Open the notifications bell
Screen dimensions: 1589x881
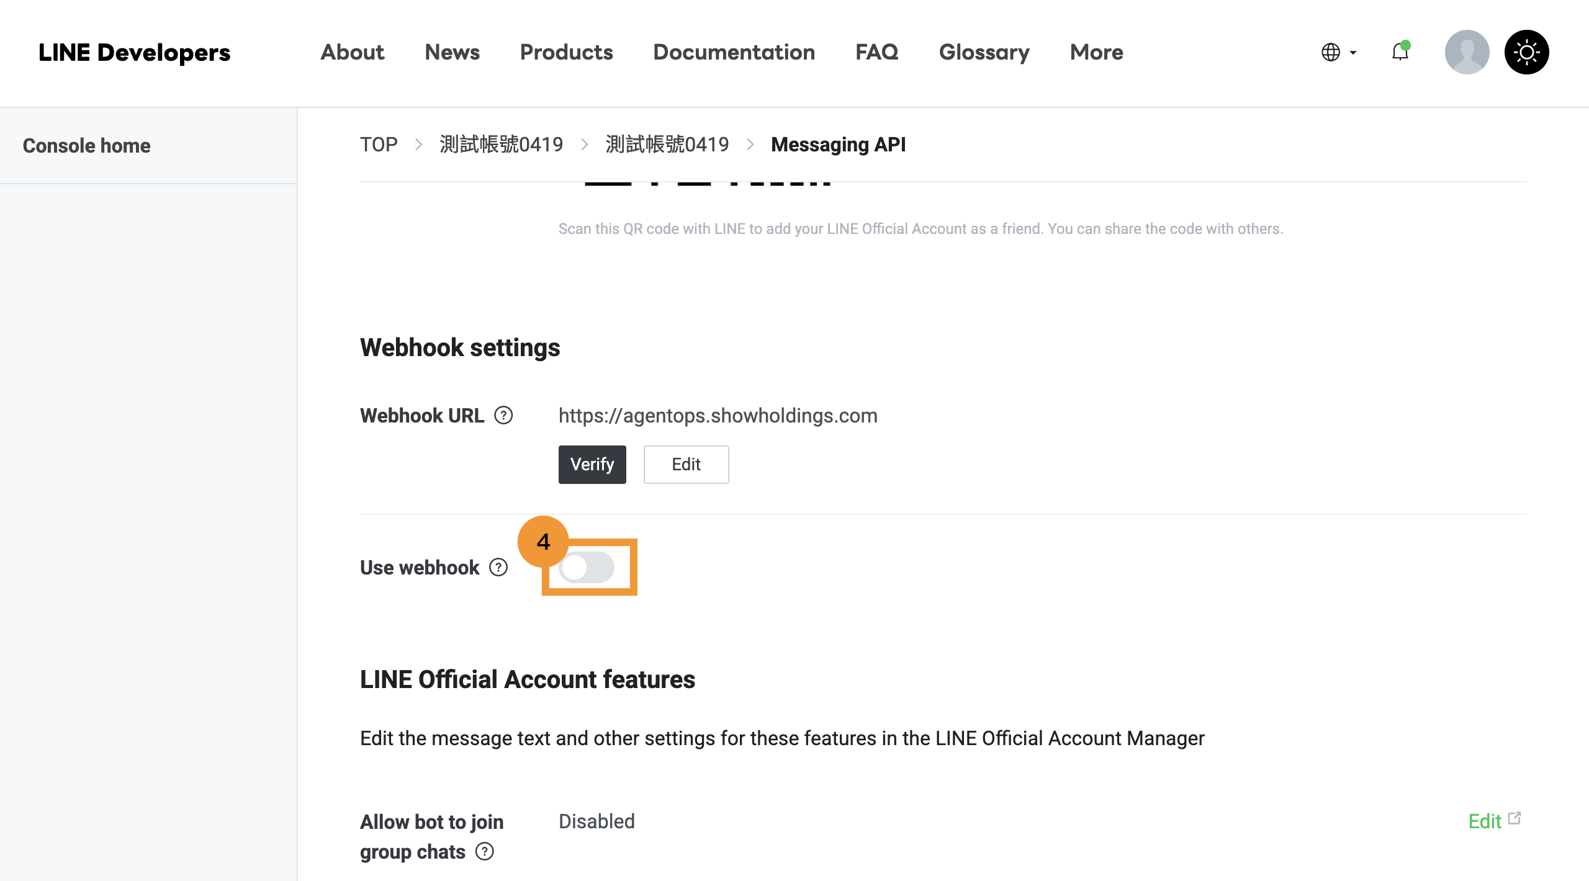point(1400,51)
